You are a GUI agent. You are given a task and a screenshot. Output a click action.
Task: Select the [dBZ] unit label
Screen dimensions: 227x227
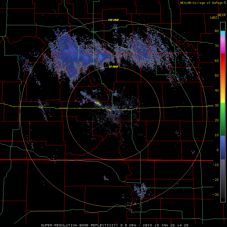click(x=214, y=17)
